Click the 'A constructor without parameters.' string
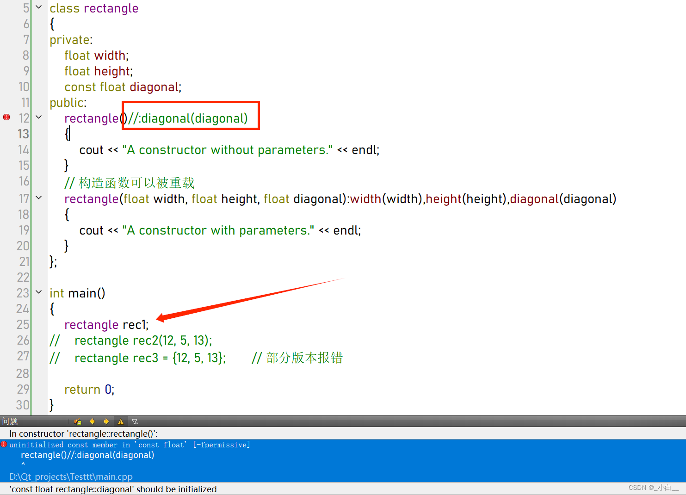The height and width of the screenshot is (495, 686). [228, 150]
